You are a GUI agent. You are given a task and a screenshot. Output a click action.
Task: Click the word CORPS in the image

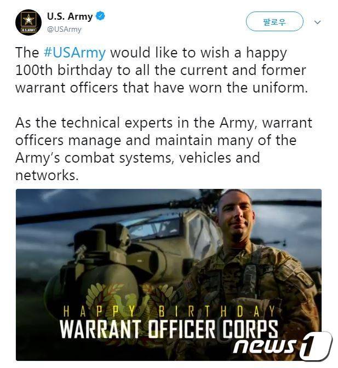pos(250,330)
